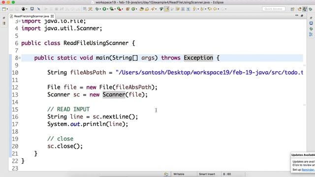
Task: Click the 8 : 60 cursor position status
Action: click(227, 174)
